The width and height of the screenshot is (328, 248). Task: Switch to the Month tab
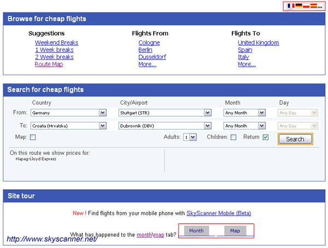click(196, 231)
